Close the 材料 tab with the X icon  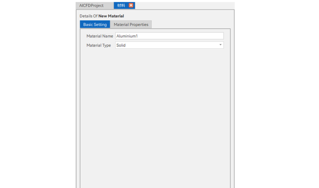[131, 5]
